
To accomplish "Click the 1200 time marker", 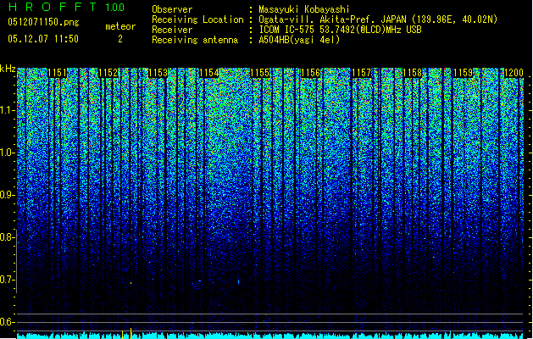I will tap(514, 73).
